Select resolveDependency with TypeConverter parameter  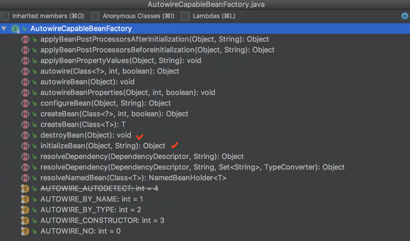pyautogui.click(x=192, y=167)
